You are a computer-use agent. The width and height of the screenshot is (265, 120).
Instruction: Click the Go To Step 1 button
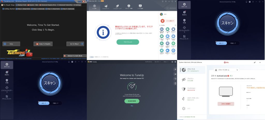pyautogui.click(x=75, y=44)
